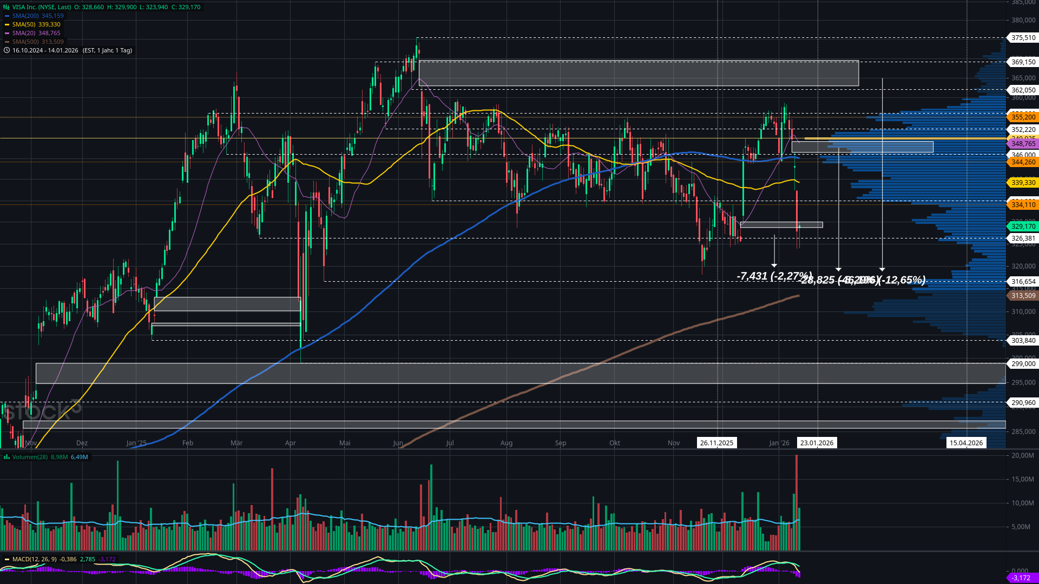Click the clock icon next to date range
Viewport: 1039px width, 584px height.
6,50
